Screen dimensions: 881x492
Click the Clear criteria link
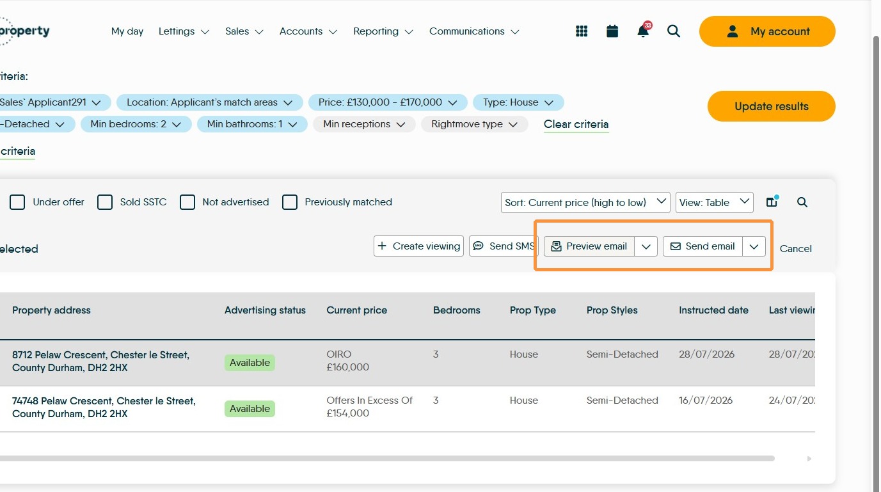(576, 124)
